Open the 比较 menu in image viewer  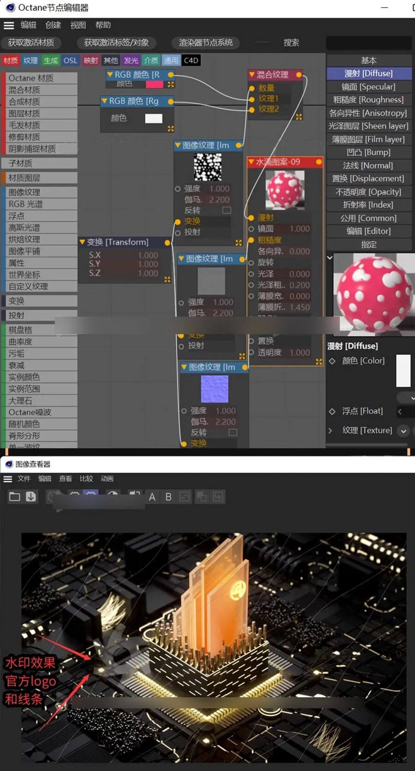[86, 479]
